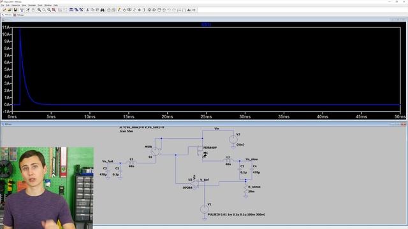The width and height of the screenshot is (408, 229).
Task: Click the Zoom In magnifier icon
Action: (x=39, y=10)
